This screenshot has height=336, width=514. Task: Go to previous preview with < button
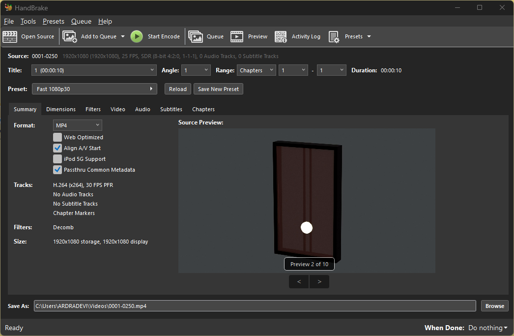(x=299, y=281)
